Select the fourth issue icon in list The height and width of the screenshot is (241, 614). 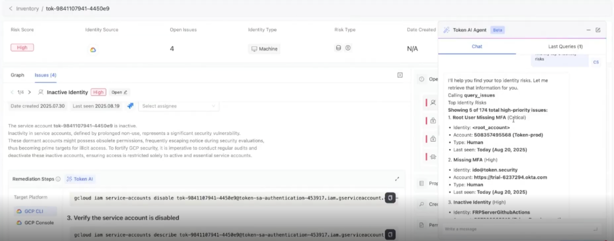pos(433,157)
